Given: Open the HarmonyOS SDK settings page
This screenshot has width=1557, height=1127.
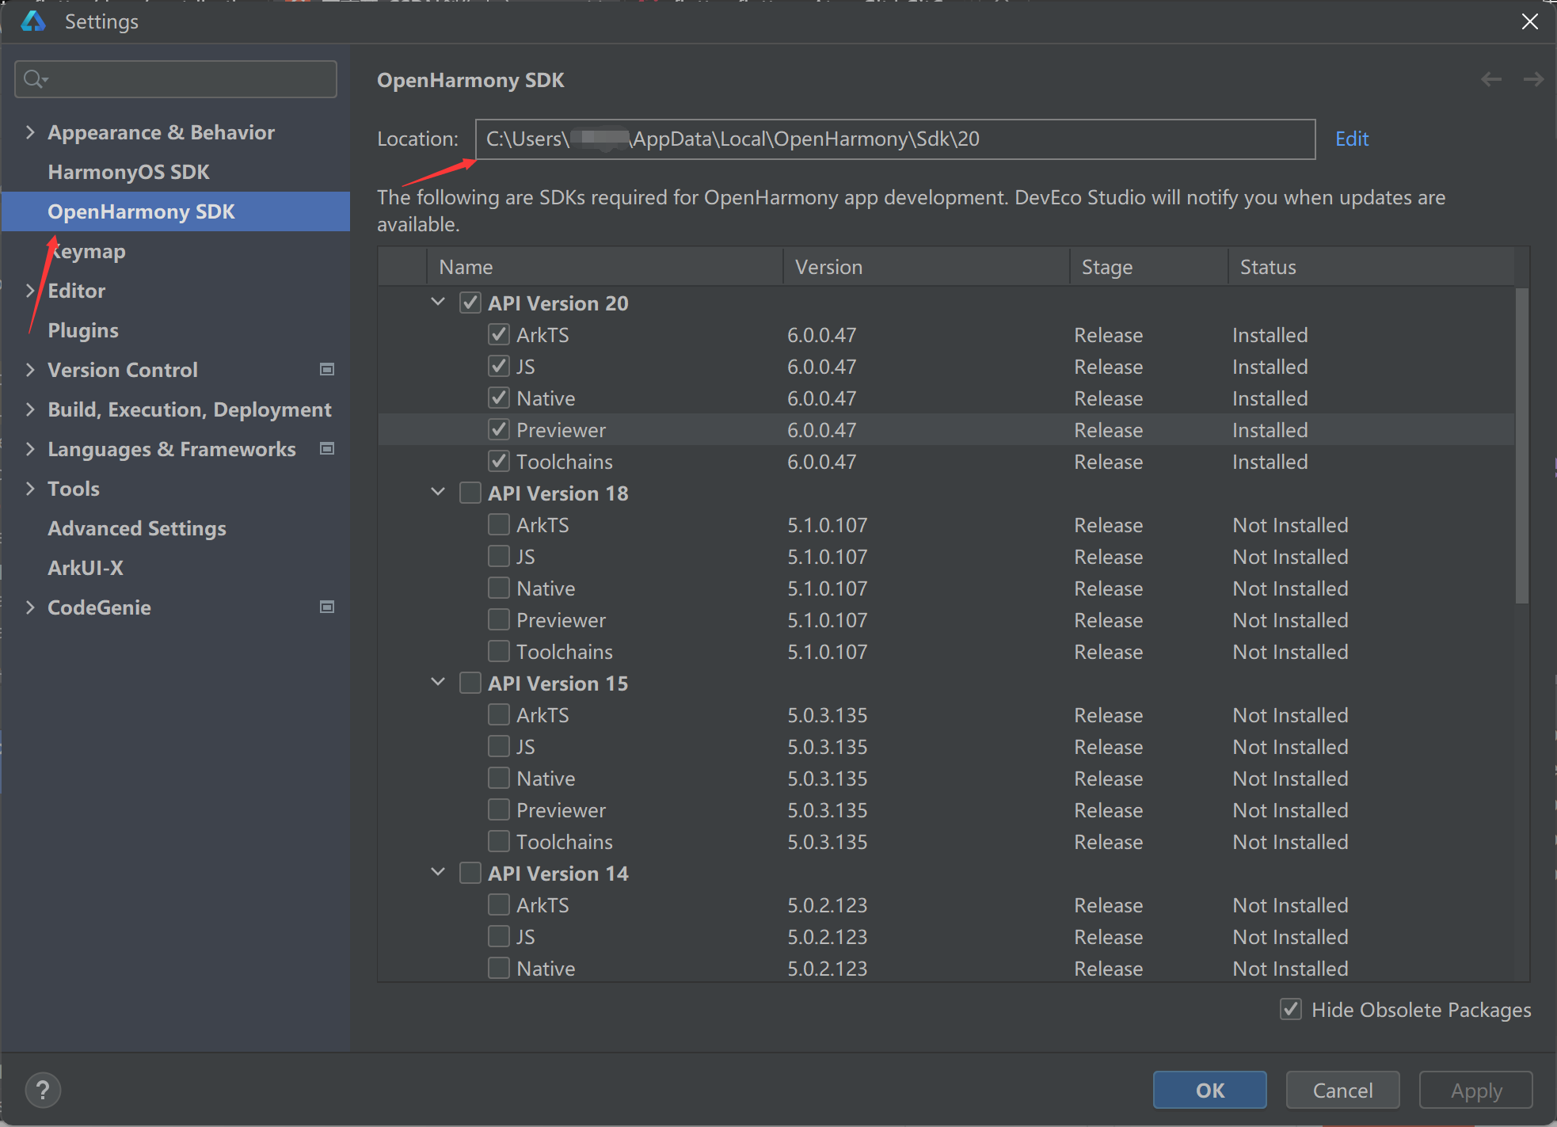Looking at the screenshot, I should [x=128, y=172].
